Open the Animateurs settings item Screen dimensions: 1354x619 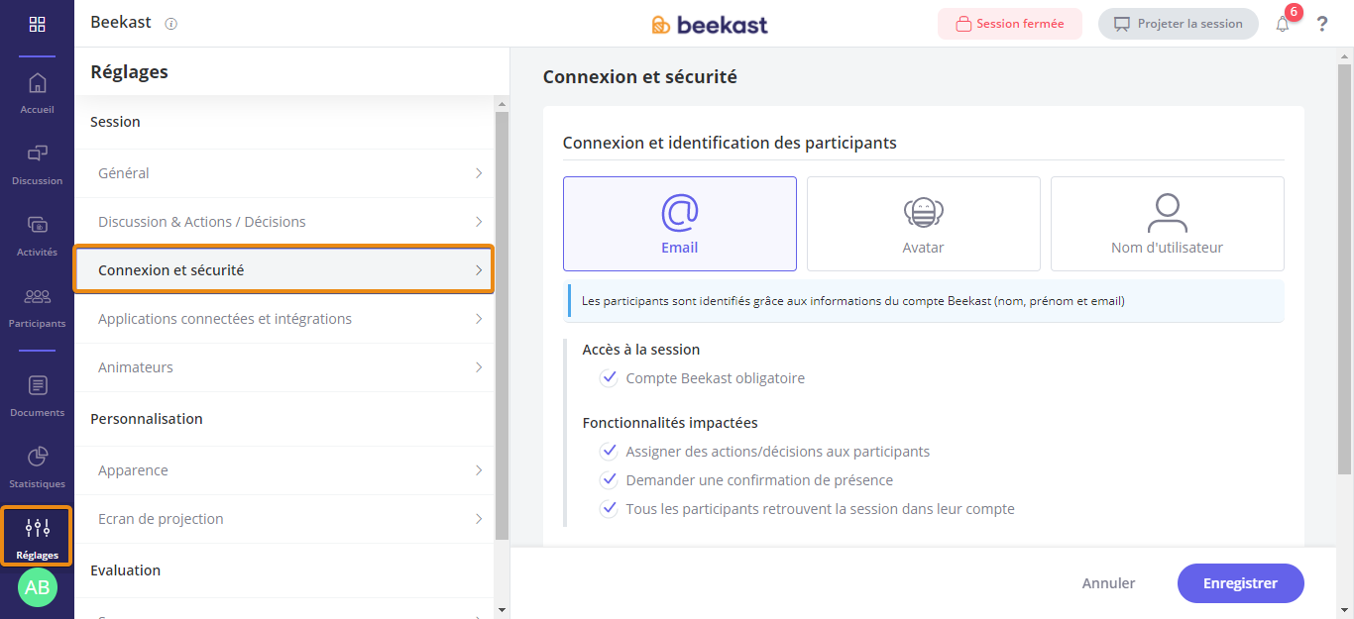coord(284,367)
